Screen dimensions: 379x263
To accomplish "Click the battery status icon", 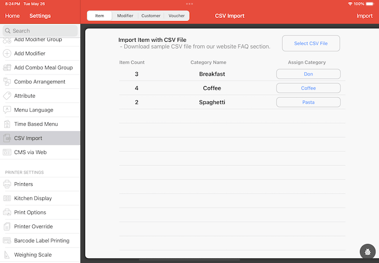I will (x=370, y=4).
